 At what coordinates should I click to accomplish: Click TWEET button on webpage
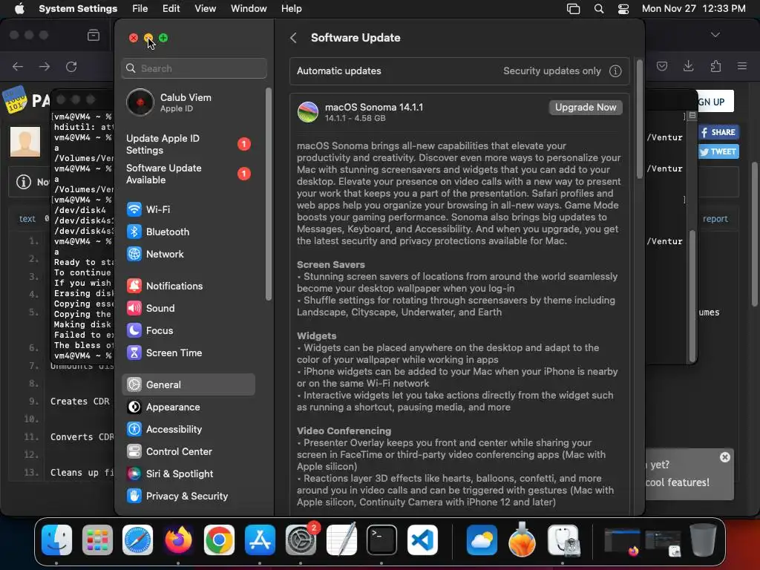718,151
